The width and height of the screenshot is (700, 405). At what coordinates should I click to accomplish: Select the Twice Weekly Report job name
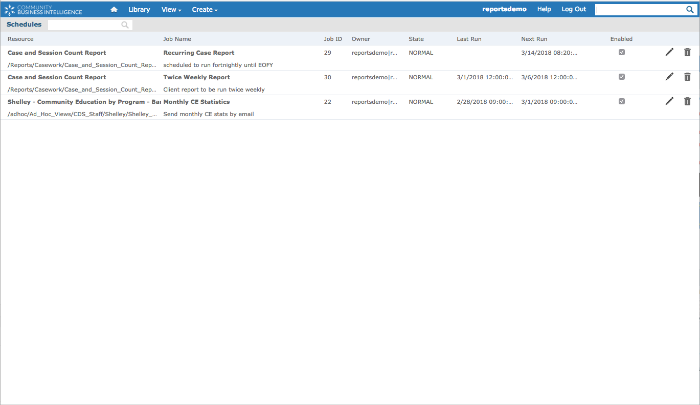point(197,77)
